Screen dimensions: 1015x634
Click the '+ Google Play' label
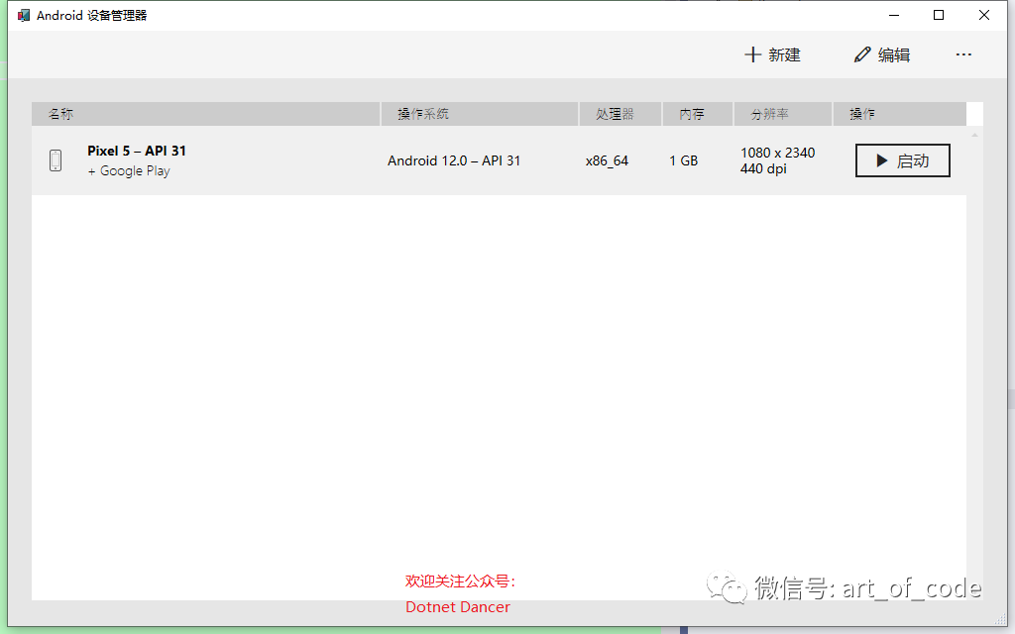coord(129,170)
